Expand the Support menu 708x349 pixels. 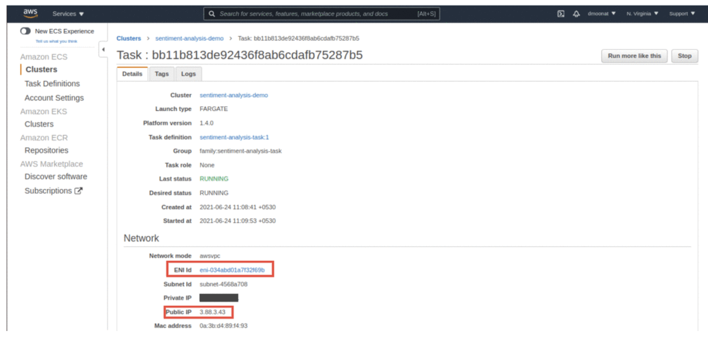(x=682, y=14)
